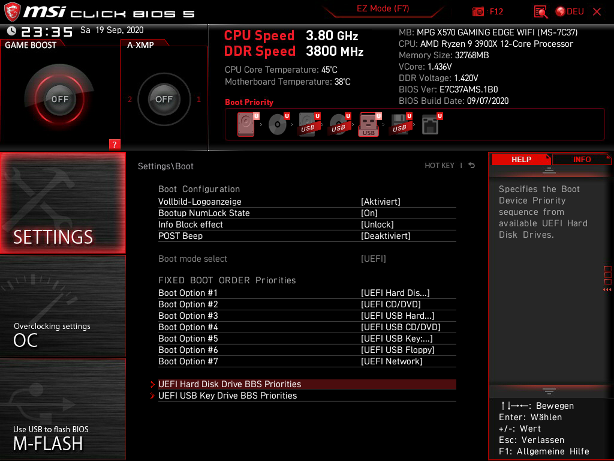Click the date Sa 19 Sep, 2020

pos(112,30)
